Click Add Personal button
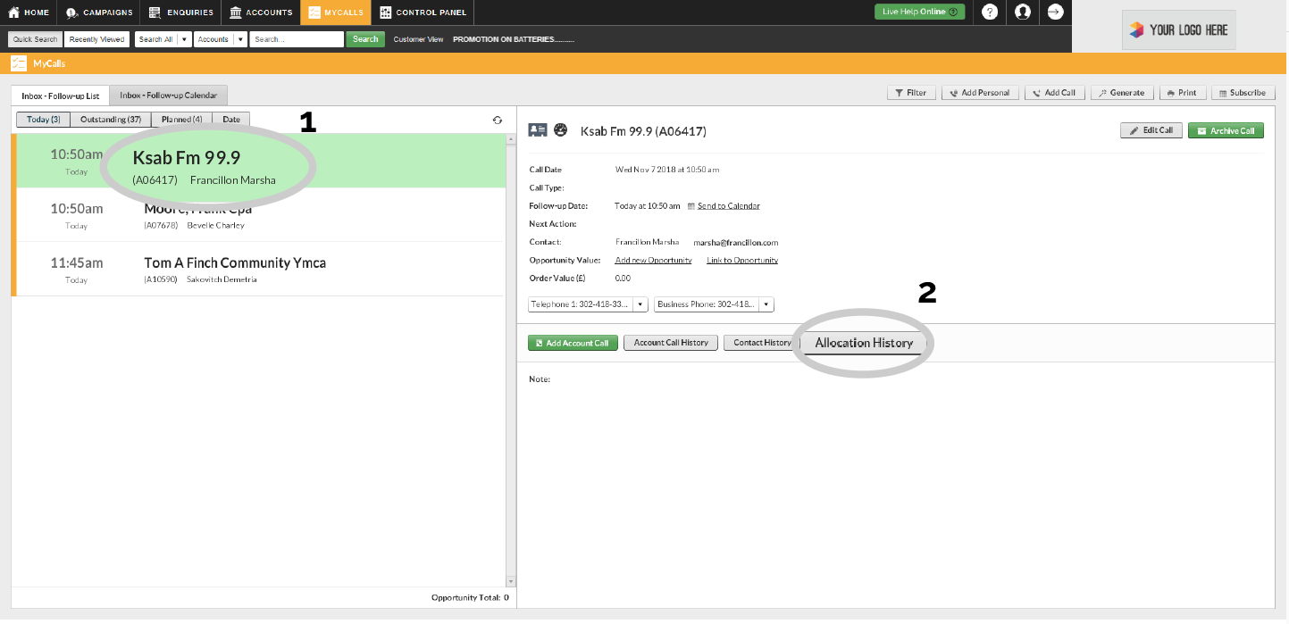This screenshot has width=1289, height=624. click(980, 93)
